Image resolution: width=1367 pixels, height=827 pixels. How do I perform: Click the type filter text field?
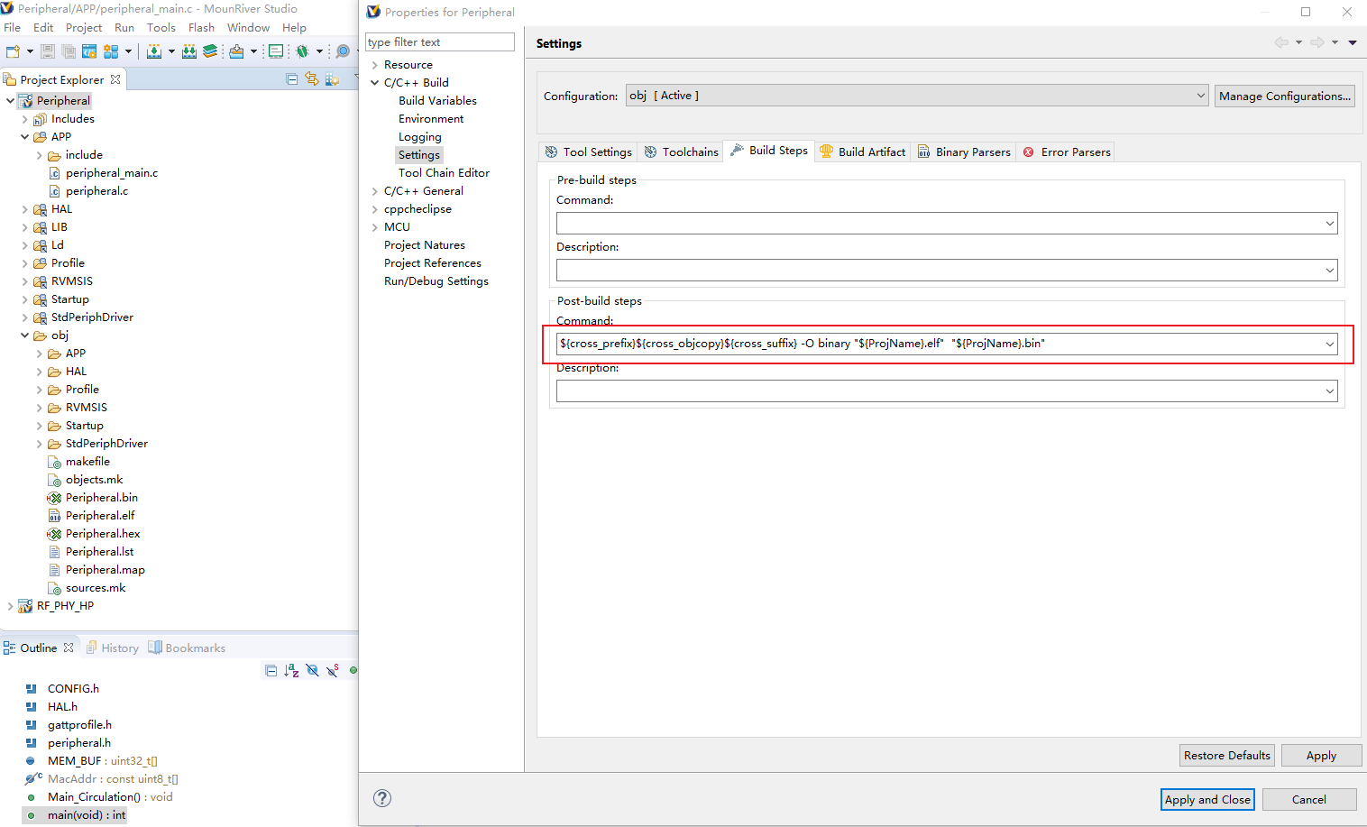439,42
